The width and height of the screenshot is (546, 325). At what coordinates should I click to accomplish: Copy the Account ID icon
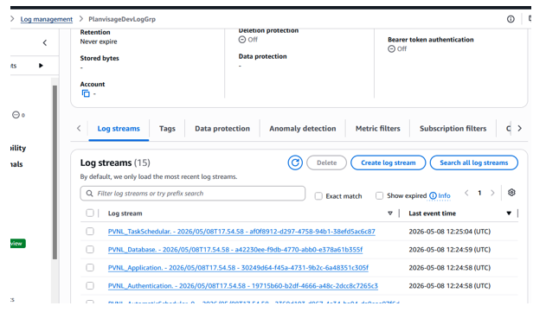click(86, 93)
